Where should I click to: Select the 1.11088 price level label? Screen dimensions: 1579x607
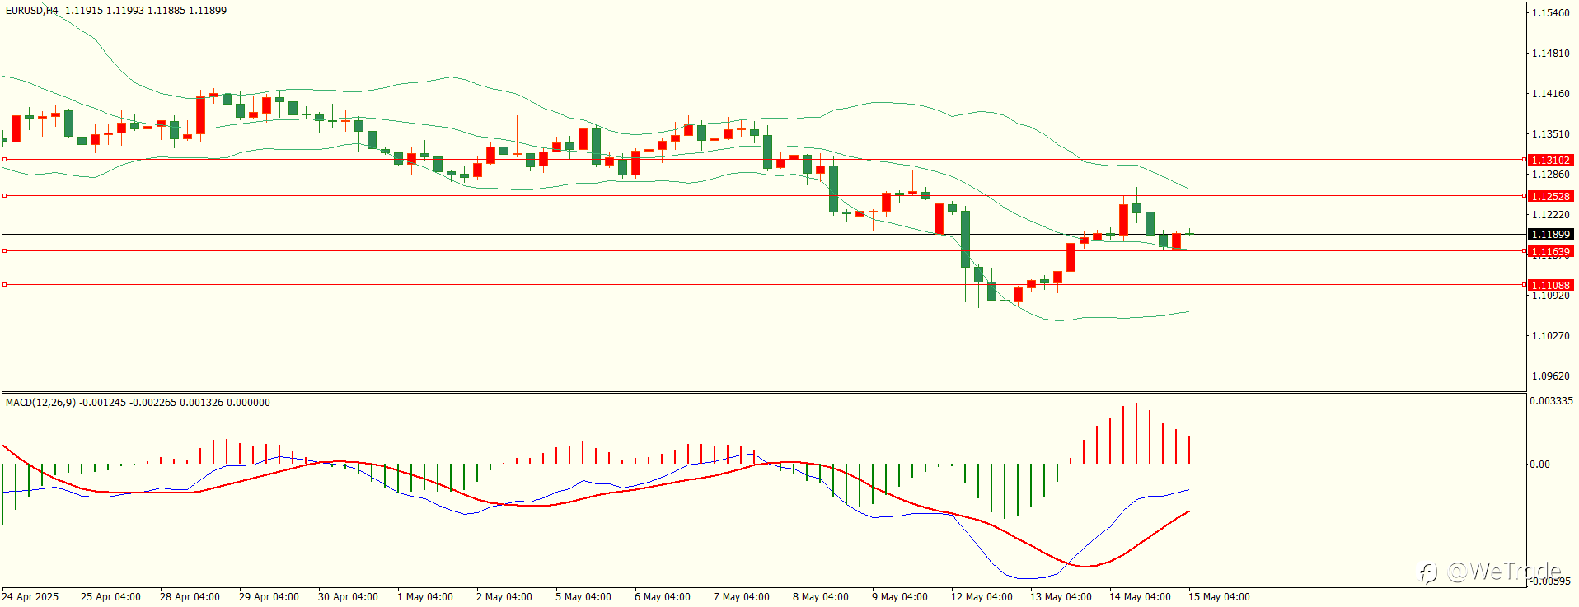point(1550,285)
